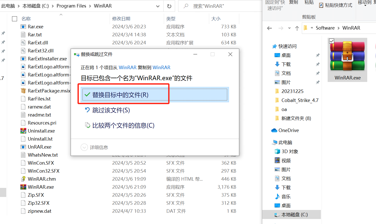Image resolution: width=376 pixels, height=224 pixels.
Task: Sort by the Size column header
Action: click(216, 19)
